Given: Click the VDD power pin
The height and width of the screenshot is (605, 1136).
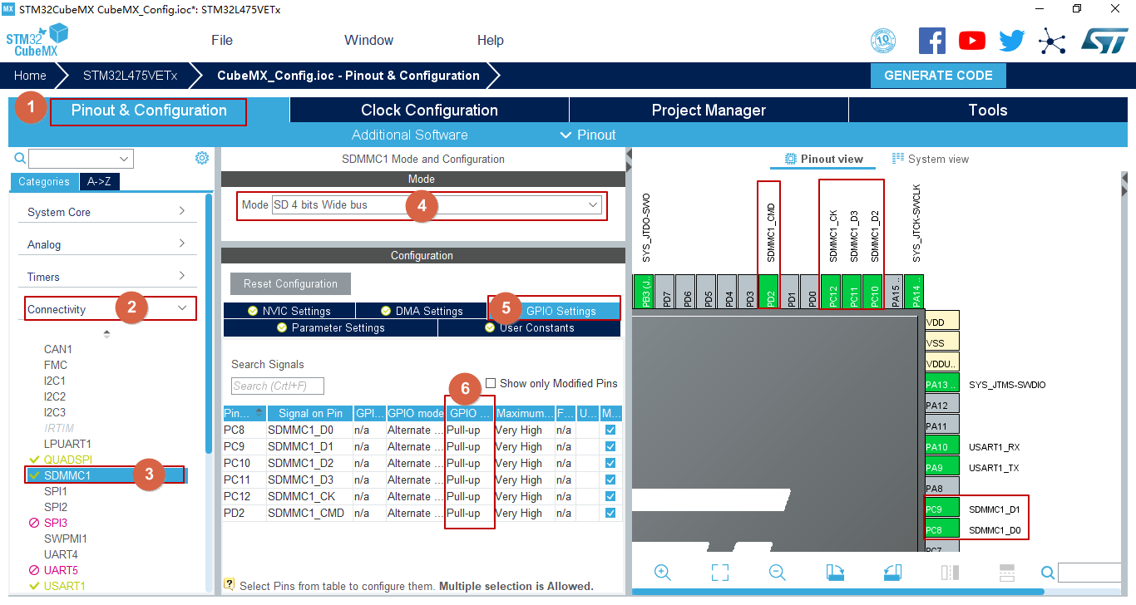Looking at the screenshot, I should [942, 321].
